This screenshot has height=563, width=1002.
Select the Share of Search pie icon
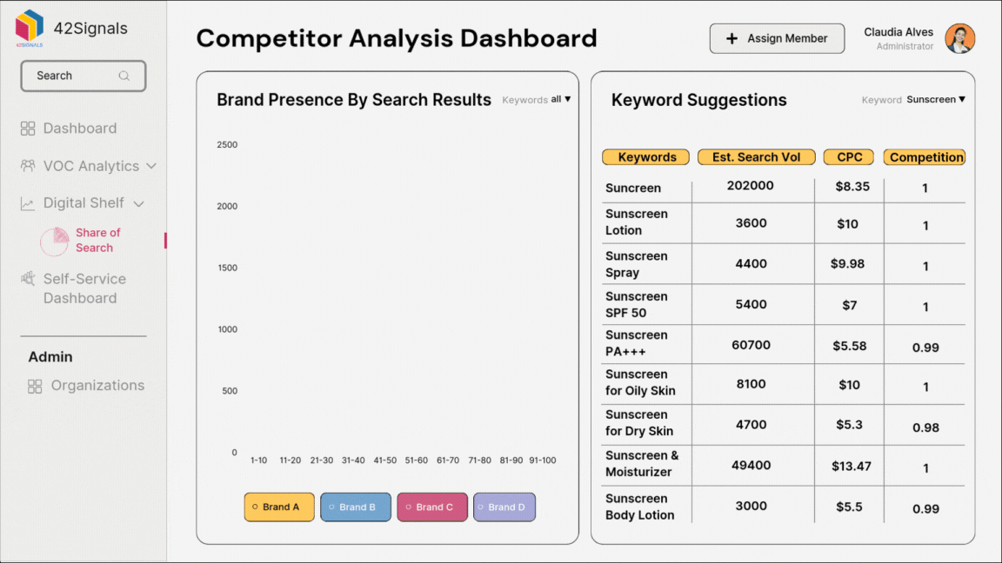54,240
